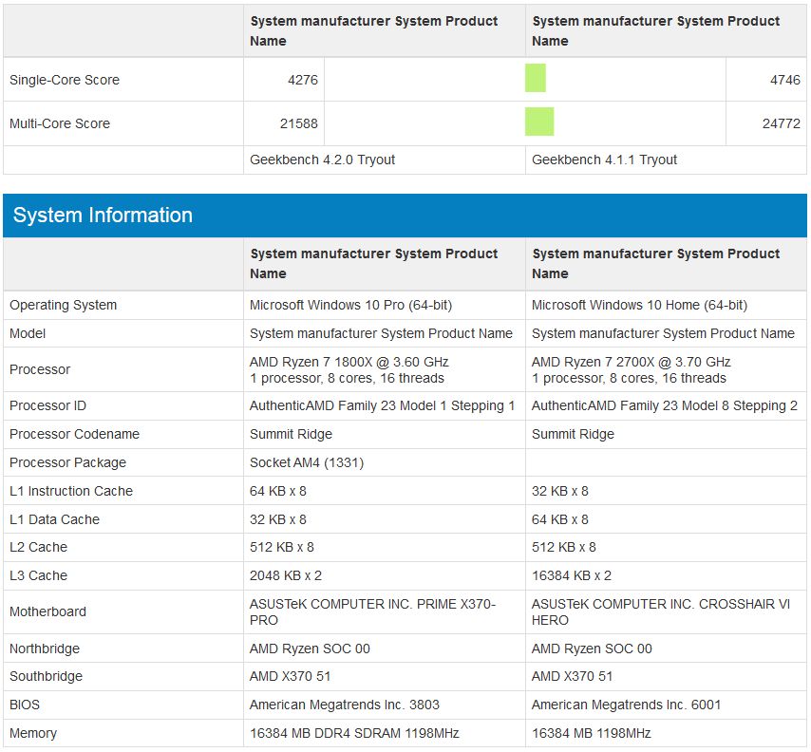Image resolution: width=811 pixels, height=752 pixels.
Task: Select Family 23 Model 8 Stepping 2 cell
Action: pos(665,406)
